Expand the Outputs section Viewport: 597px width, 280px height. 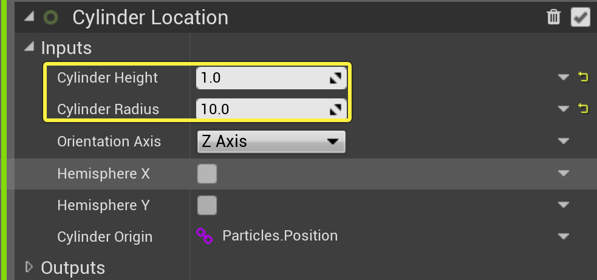28,267
